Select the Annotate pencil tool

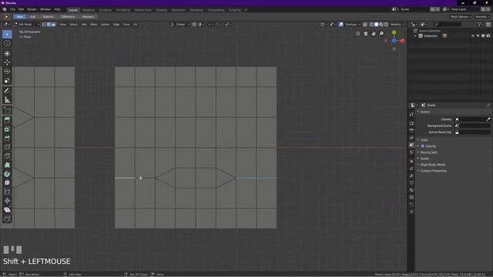(7, 91)
